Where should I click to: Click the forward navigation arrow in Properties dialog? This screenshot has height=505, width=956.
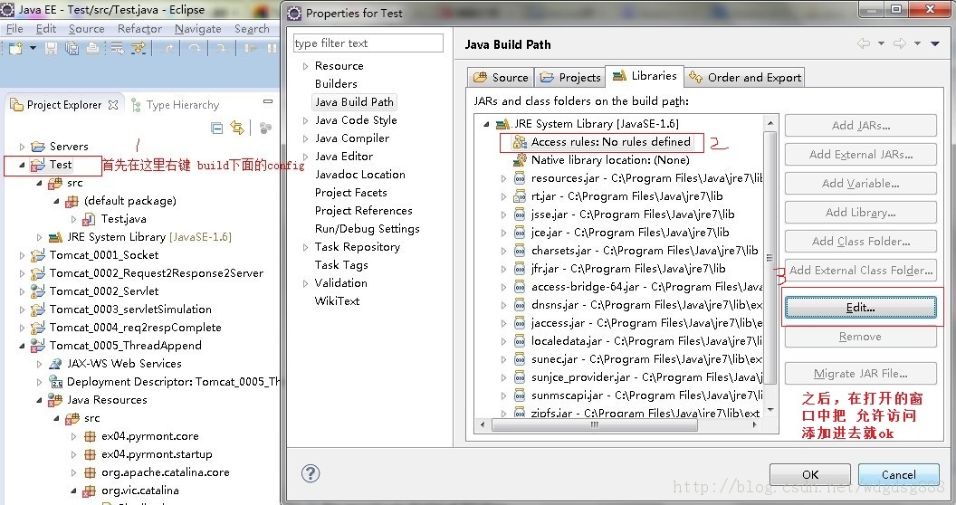pos(899,43)
